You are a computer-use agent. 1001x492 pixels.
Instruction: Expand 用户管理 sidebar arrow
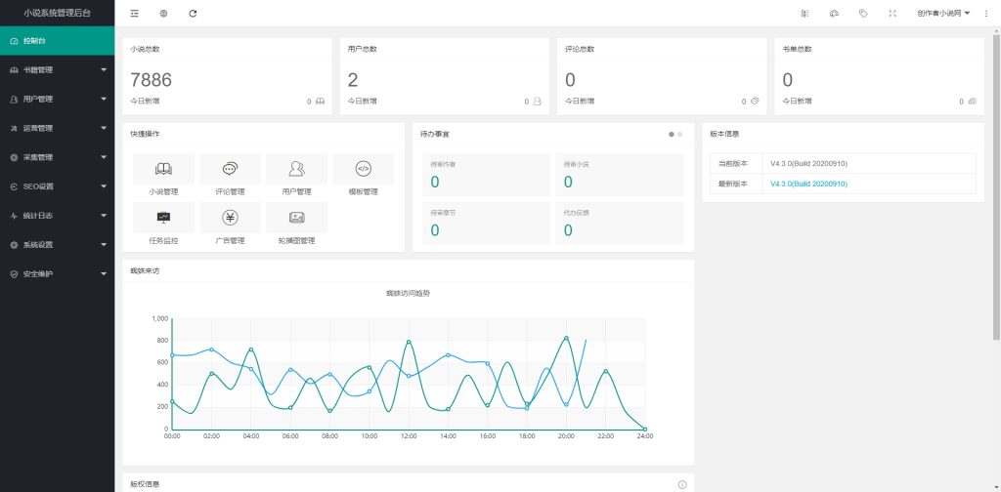(x=104, y=99)
